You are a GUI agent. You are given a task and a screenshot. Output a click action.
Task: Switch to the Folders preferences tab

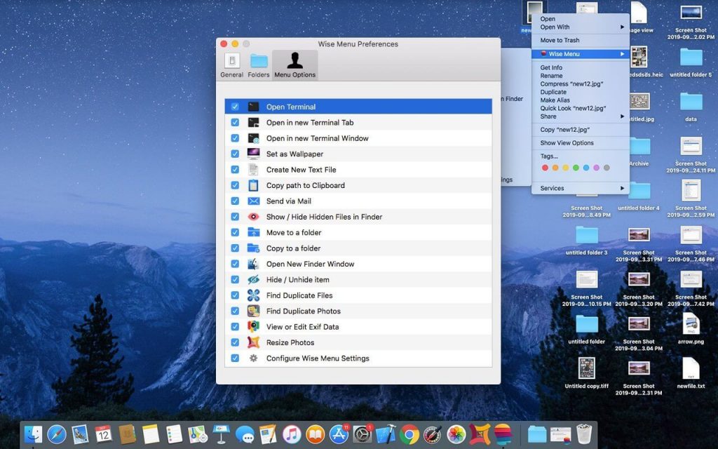pyautogui.click(x=259, y=65)
